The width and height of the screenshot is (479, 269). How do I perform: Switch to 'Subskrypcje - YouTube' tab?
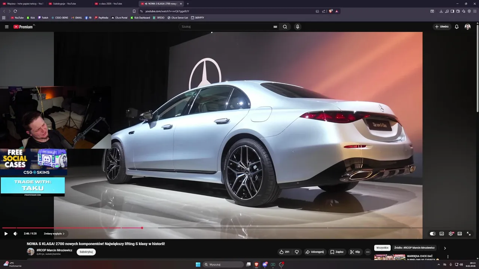[x=68, y=4]
